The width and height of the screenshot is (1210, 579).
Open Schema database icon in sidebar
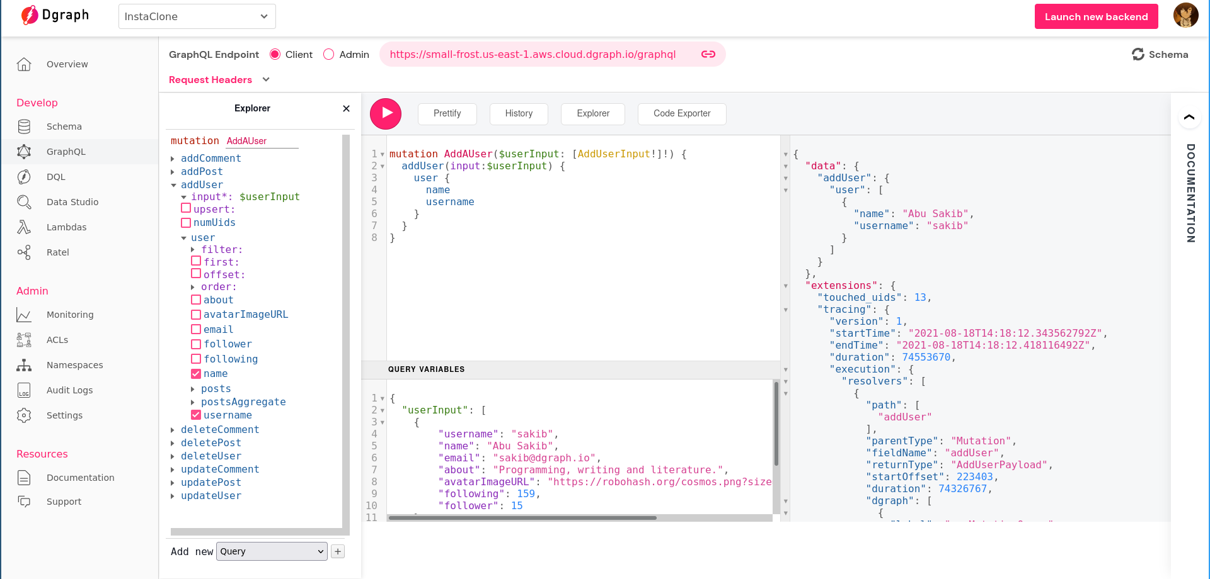(x=24, y=126)
